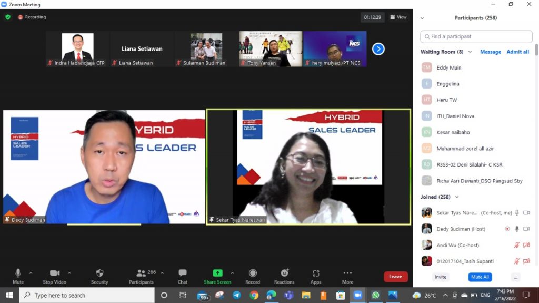Open the Chat panel
Screen dimensions: 539x303
click(182, 276)
